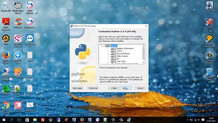Click feature tree scrollbar up arrow
Viewport: 218px width, 123px height.
143,46
